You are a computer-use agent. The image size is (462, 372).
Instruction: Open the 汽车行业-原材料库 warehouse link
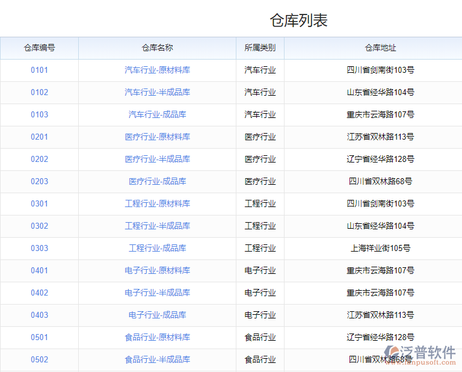click(x=158, y=70)
